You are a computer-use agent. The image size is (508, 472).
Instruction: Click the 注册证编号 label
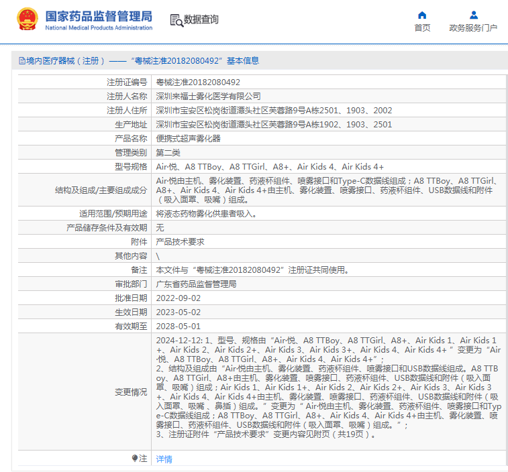[x=127, y=82]
